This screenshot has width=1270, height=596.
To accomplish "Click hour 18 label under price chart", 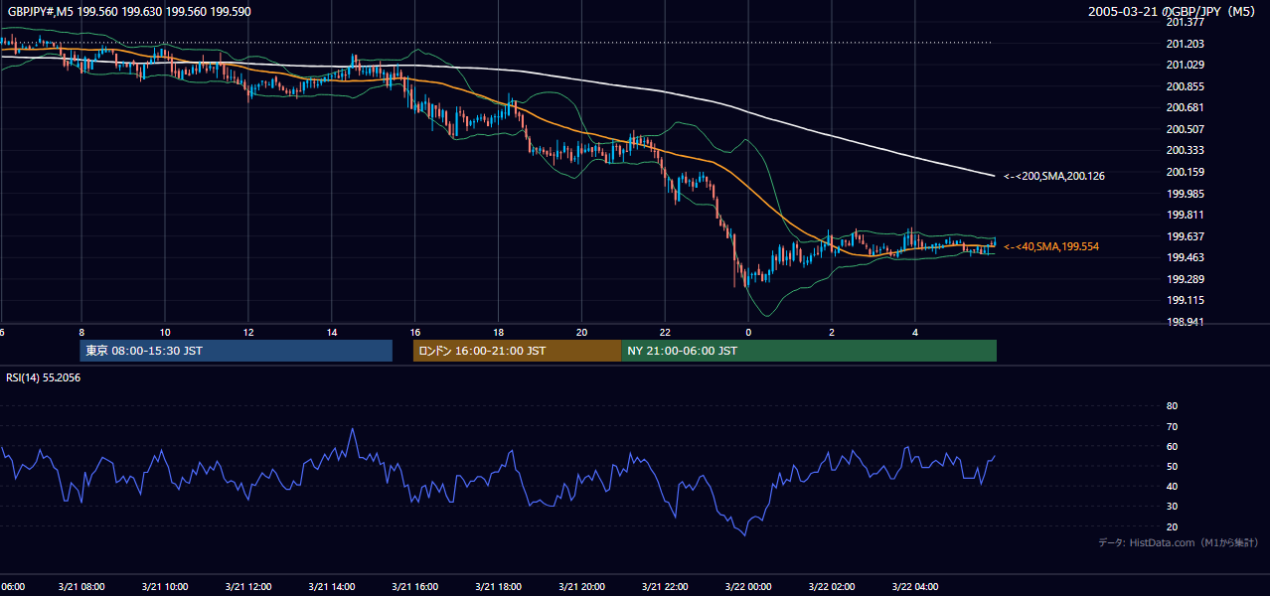I will coord(499,333).
